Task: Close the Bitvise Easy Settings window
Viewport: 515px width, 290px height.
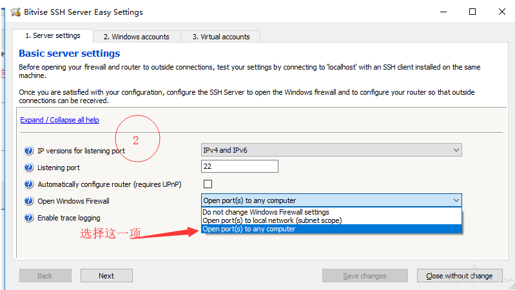Action: [x=501, y=12]
